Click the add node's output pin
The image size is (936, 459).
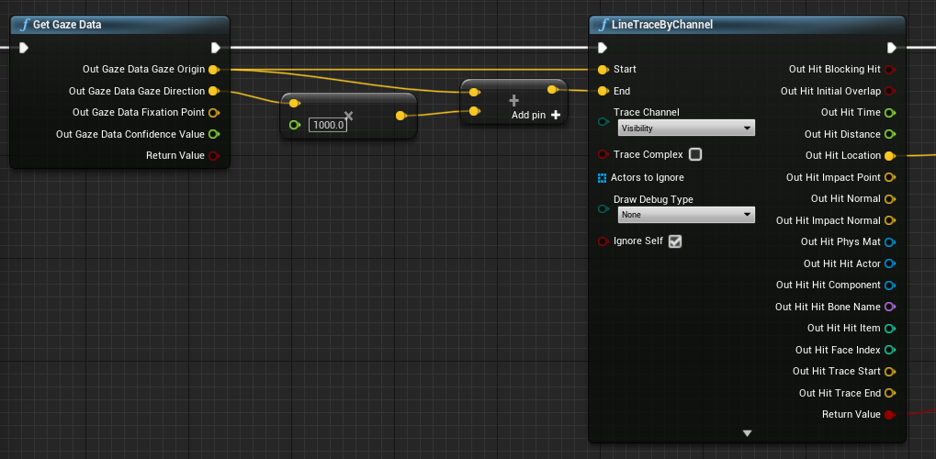pyautogui.click(x=552, y=90)
